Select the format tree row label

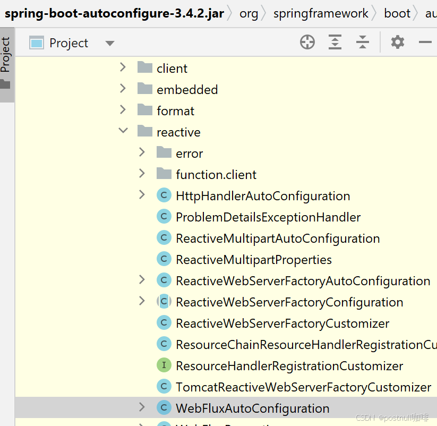point(175,110)
